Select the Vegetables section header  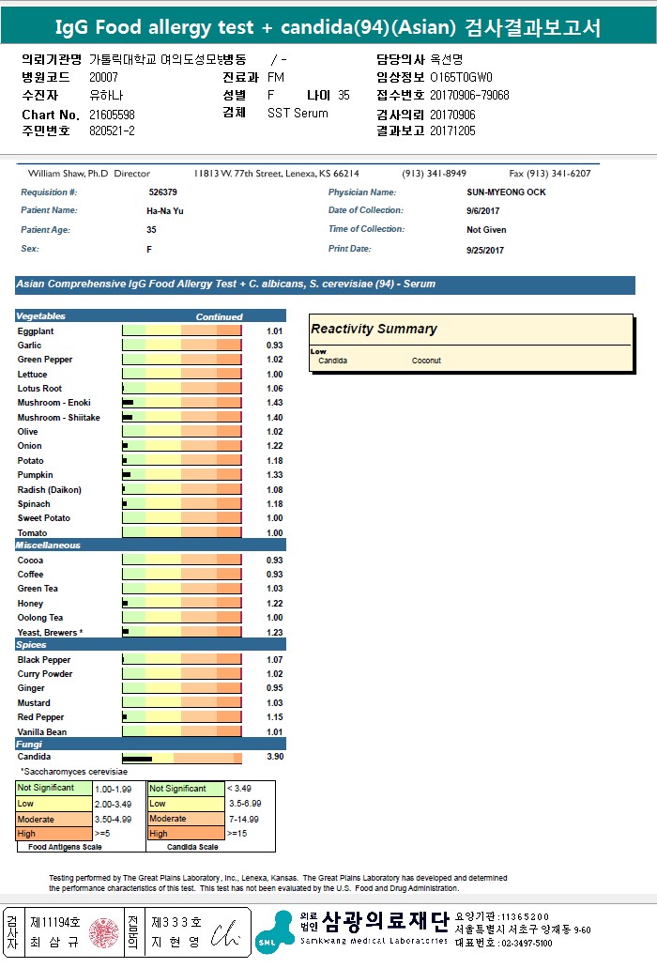pyautogui.click(x=150, y=316)
